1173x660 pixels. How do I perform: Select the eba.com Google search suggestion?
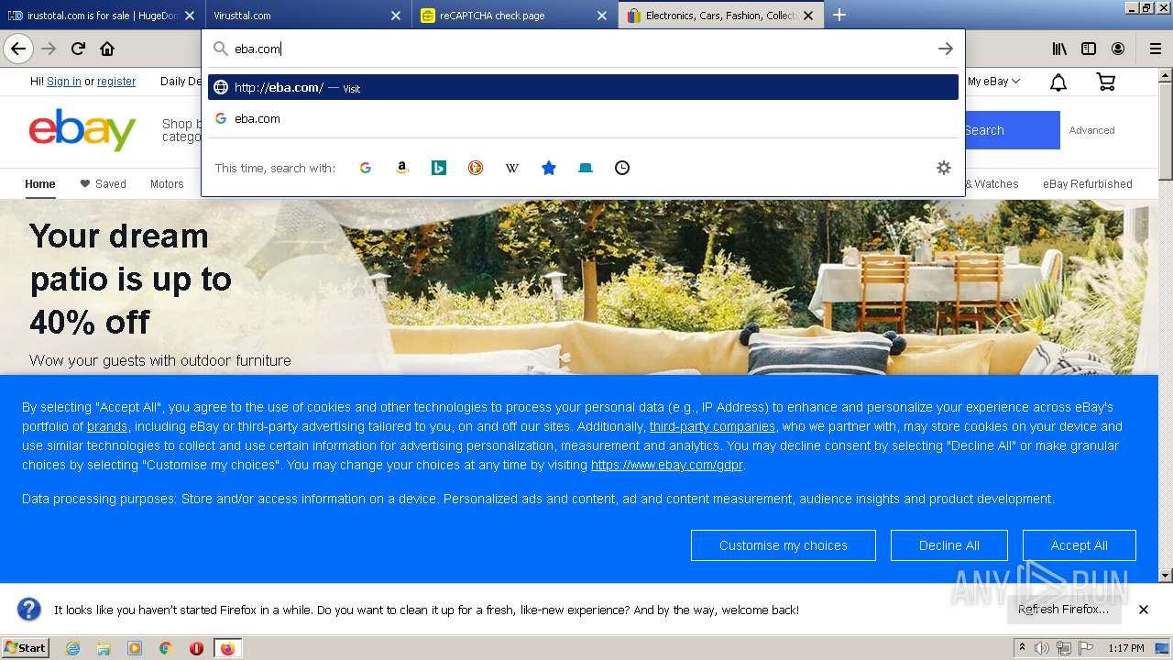tap(583, 118)
